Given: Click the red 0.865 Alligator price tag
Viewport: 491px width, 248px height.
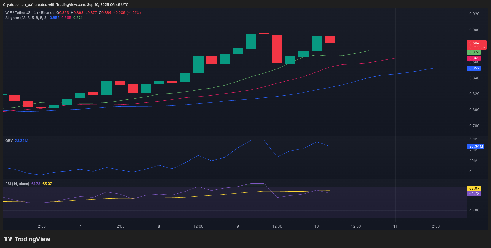Looking at the screenshot, I should 474,58.
